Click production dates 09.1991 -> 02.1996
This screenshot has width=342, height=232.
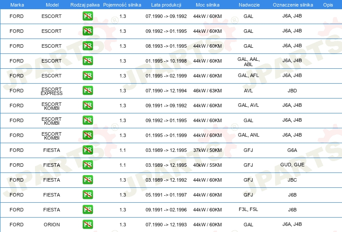click(166, 210)
